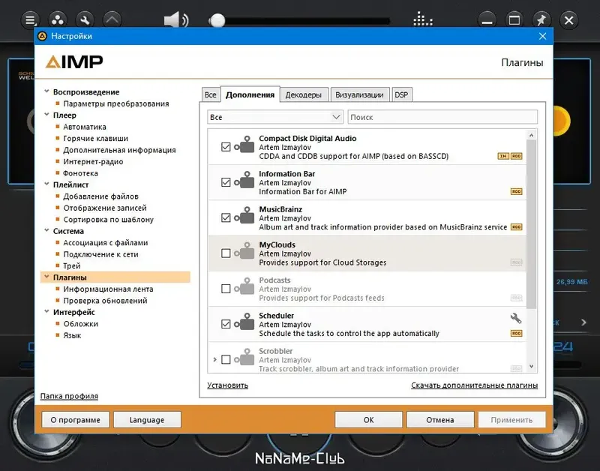Disable Compact Disk Digital Audio plugin checkbox
Screen dimensions: 600x471
click(226, 147)
